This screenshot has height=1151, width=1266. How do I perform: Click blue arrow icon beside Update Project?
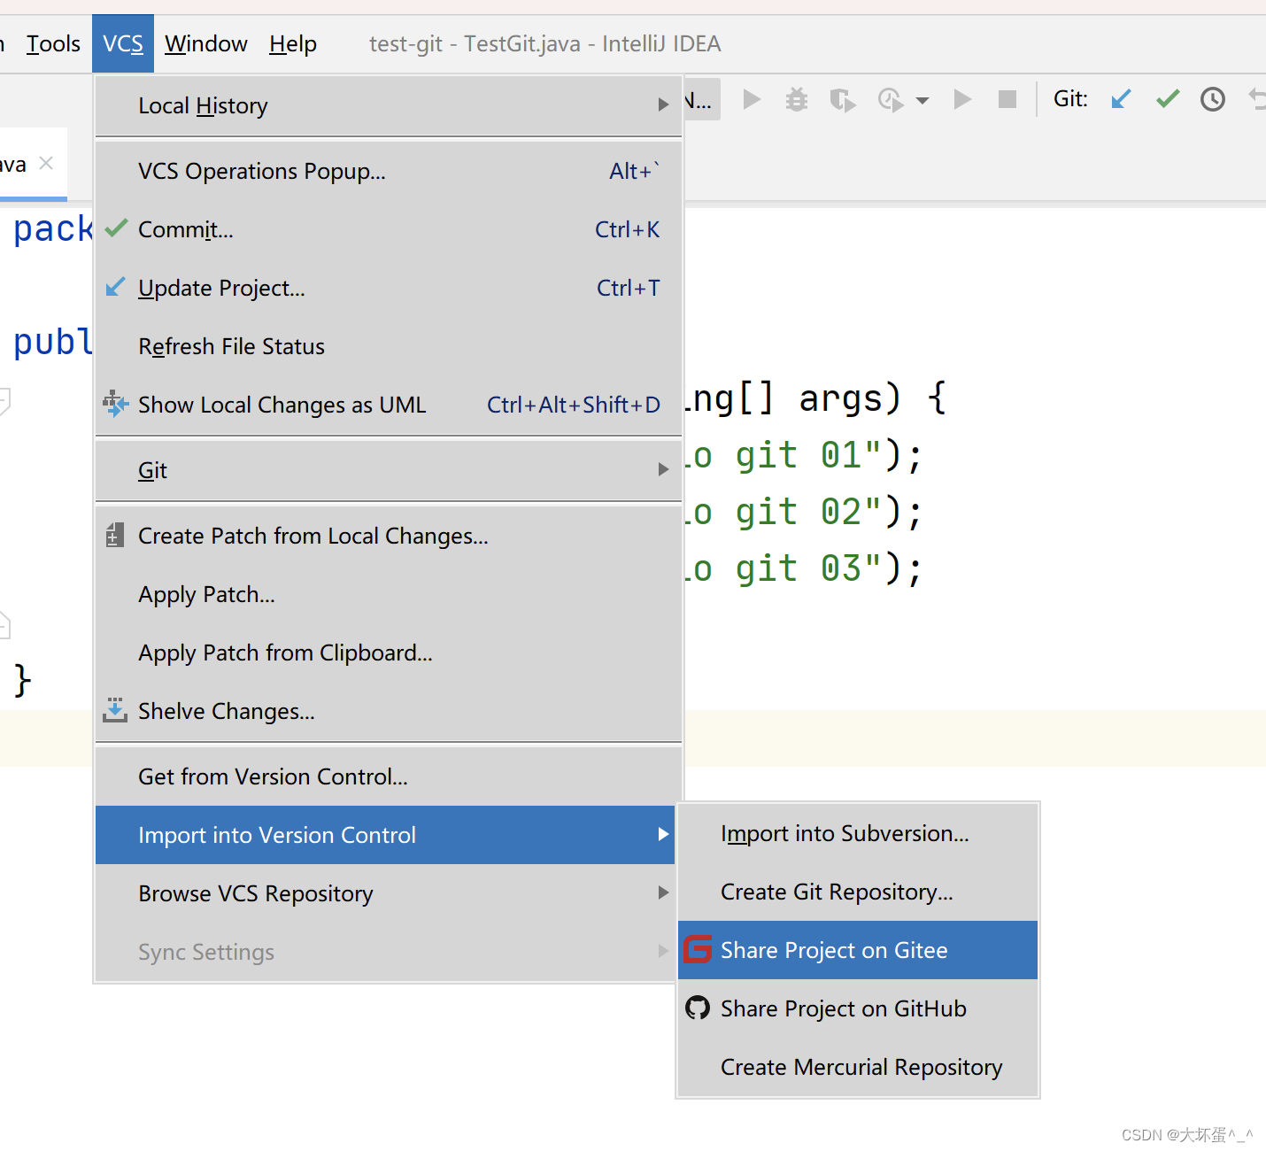pyautogui.click(x=115, y=287)
